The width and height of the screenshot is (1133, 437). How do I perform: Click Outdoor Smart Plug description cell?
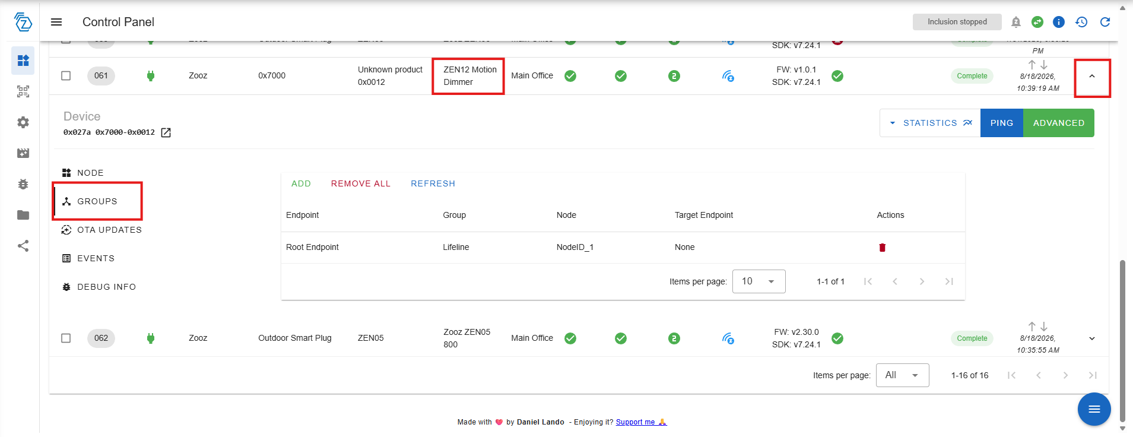[x=295, y=338]
